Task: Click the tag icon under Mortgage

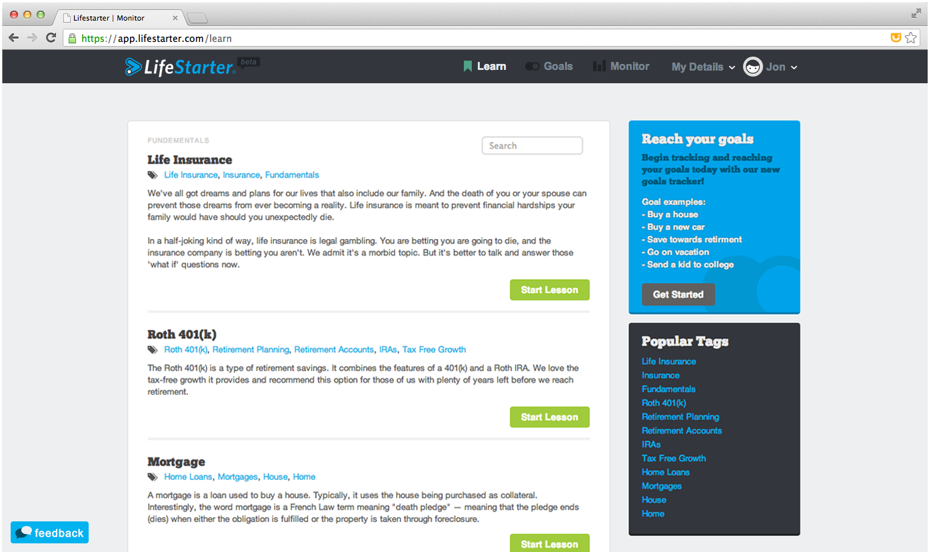Action: 153,477
